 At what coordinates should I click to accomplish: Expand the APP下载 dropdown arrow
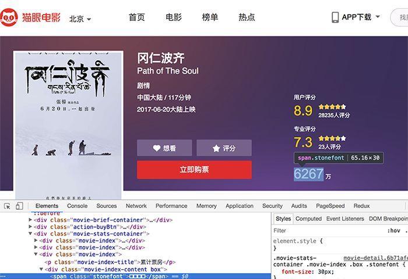(x=378, y=17)
